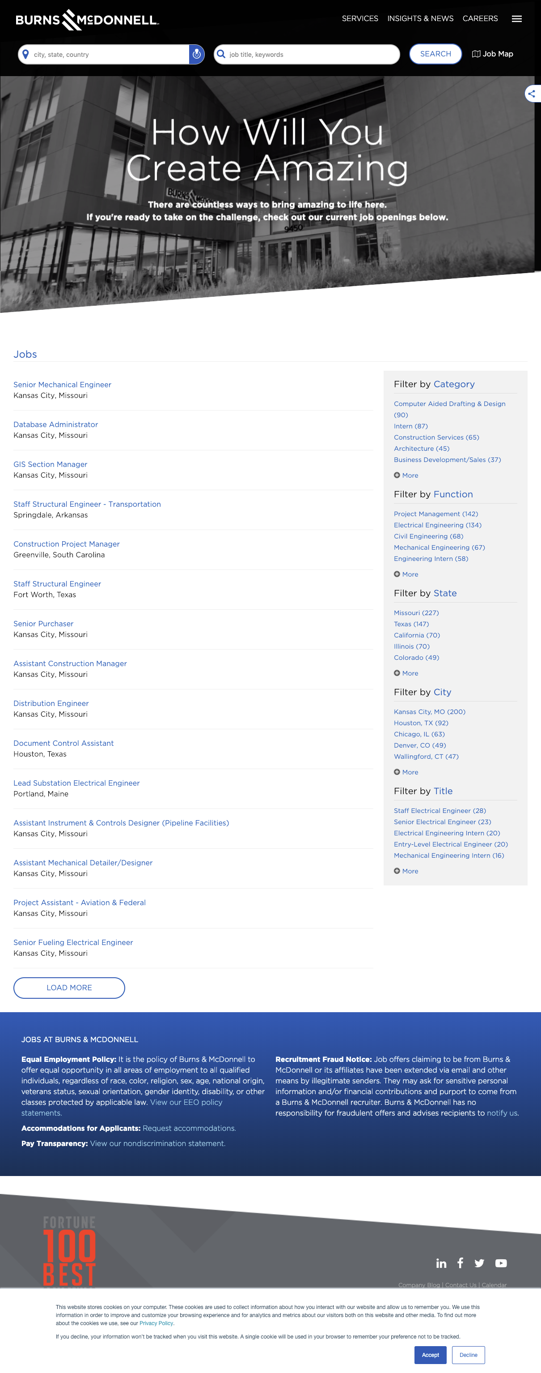Open the Careers menu

(x=480, y=19)
